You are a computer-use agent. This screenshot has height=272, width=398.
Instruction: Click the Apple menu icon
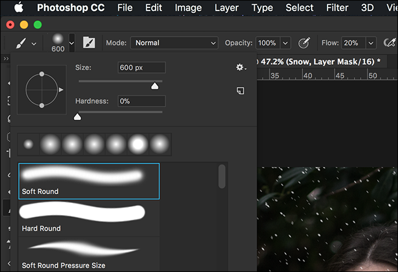point(19,7)
